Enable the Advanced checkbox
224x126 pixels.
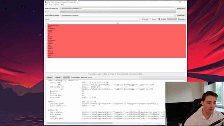click(150, 19)
